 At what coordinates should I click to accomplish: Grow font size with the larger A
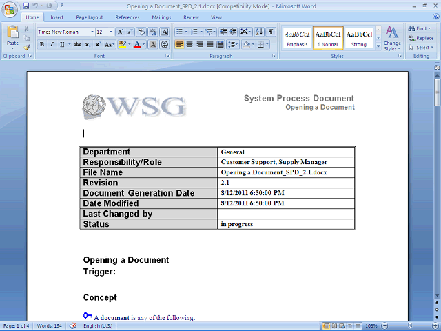point(120,32)
